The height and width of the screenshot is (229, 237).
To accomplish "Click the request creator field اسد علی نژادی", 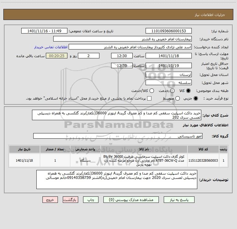I will click(x=130, y=47).
